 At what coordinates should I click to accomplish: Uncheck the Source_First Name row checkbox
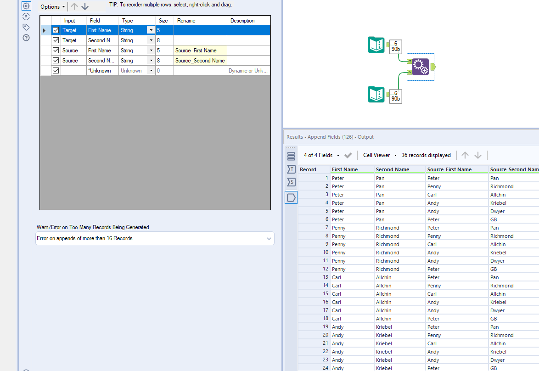56,51
